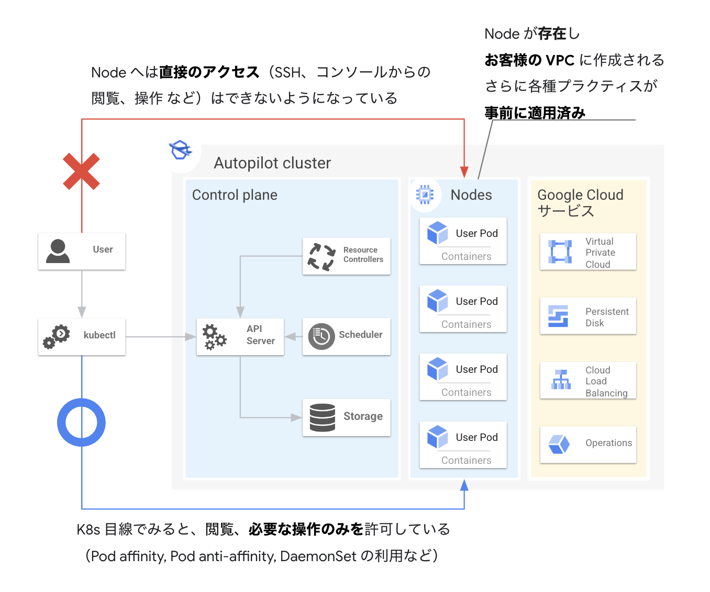710x592 pixels.
Task: Click the "Control plane" heading
Action: coord(235,195)
